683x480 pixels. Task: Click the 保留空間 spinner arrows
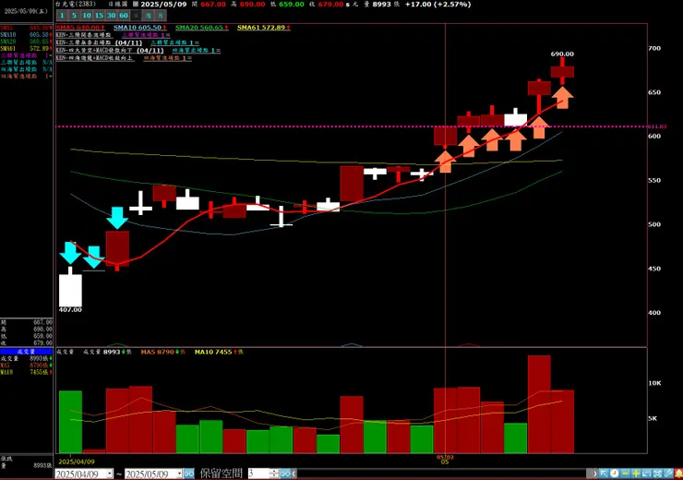tap(274, 474)
